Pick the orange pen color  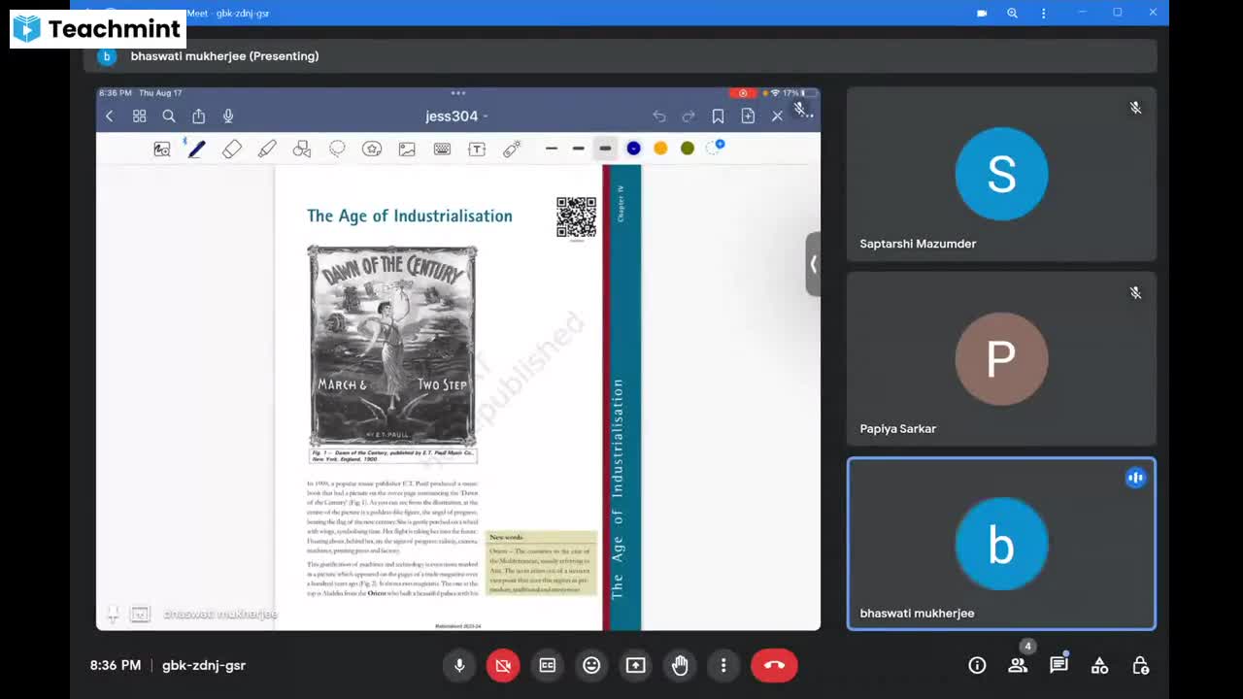[660, 149]
